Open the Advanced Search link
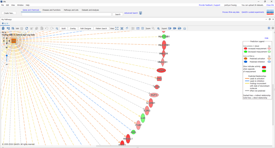This screenshot has height=148, width=275. click(x=131, y=13)
